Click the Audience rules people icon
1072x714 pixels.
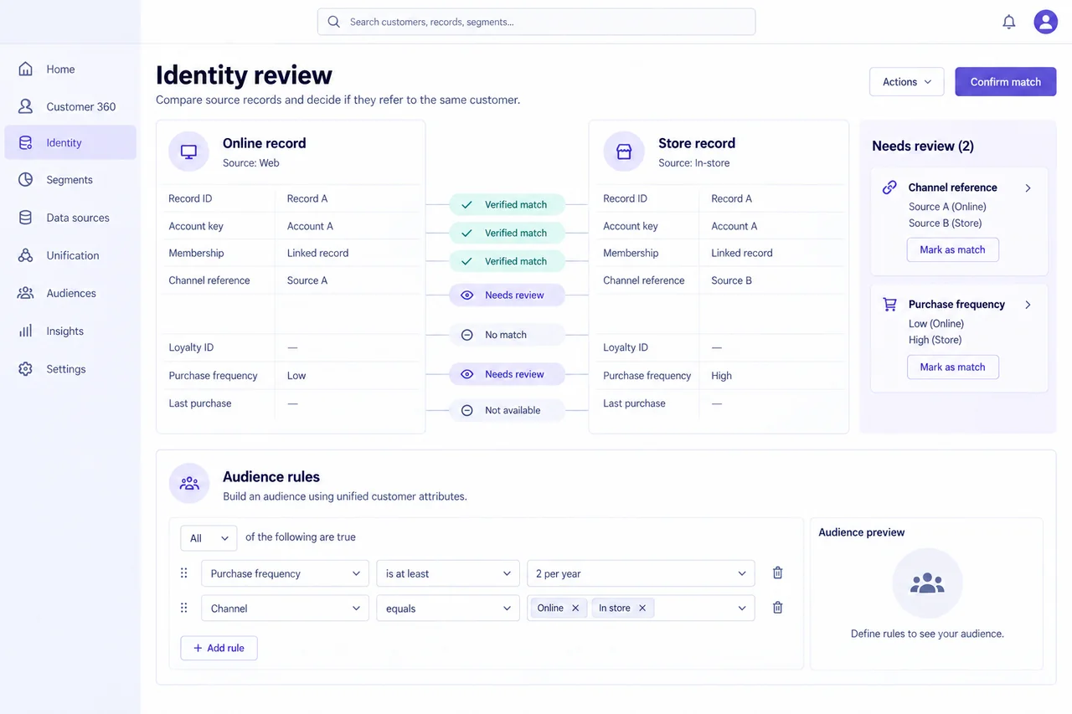[189, 484]
